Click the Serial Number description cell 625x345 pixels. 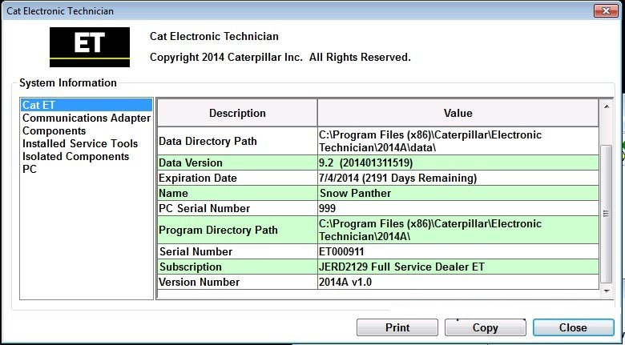coord(237,252)
